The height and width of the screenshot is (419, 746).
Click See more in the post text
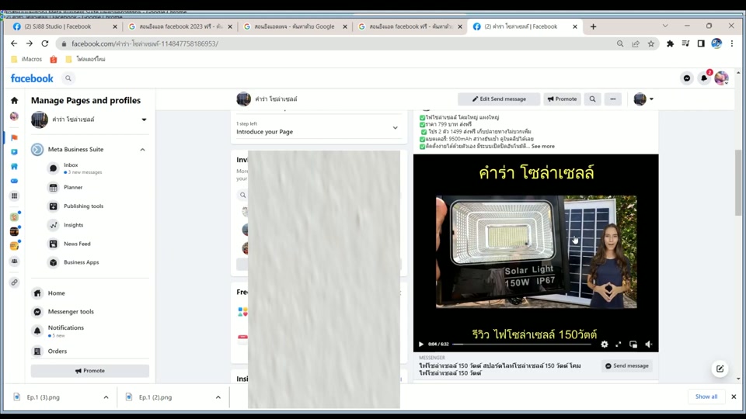coord(542,146)
